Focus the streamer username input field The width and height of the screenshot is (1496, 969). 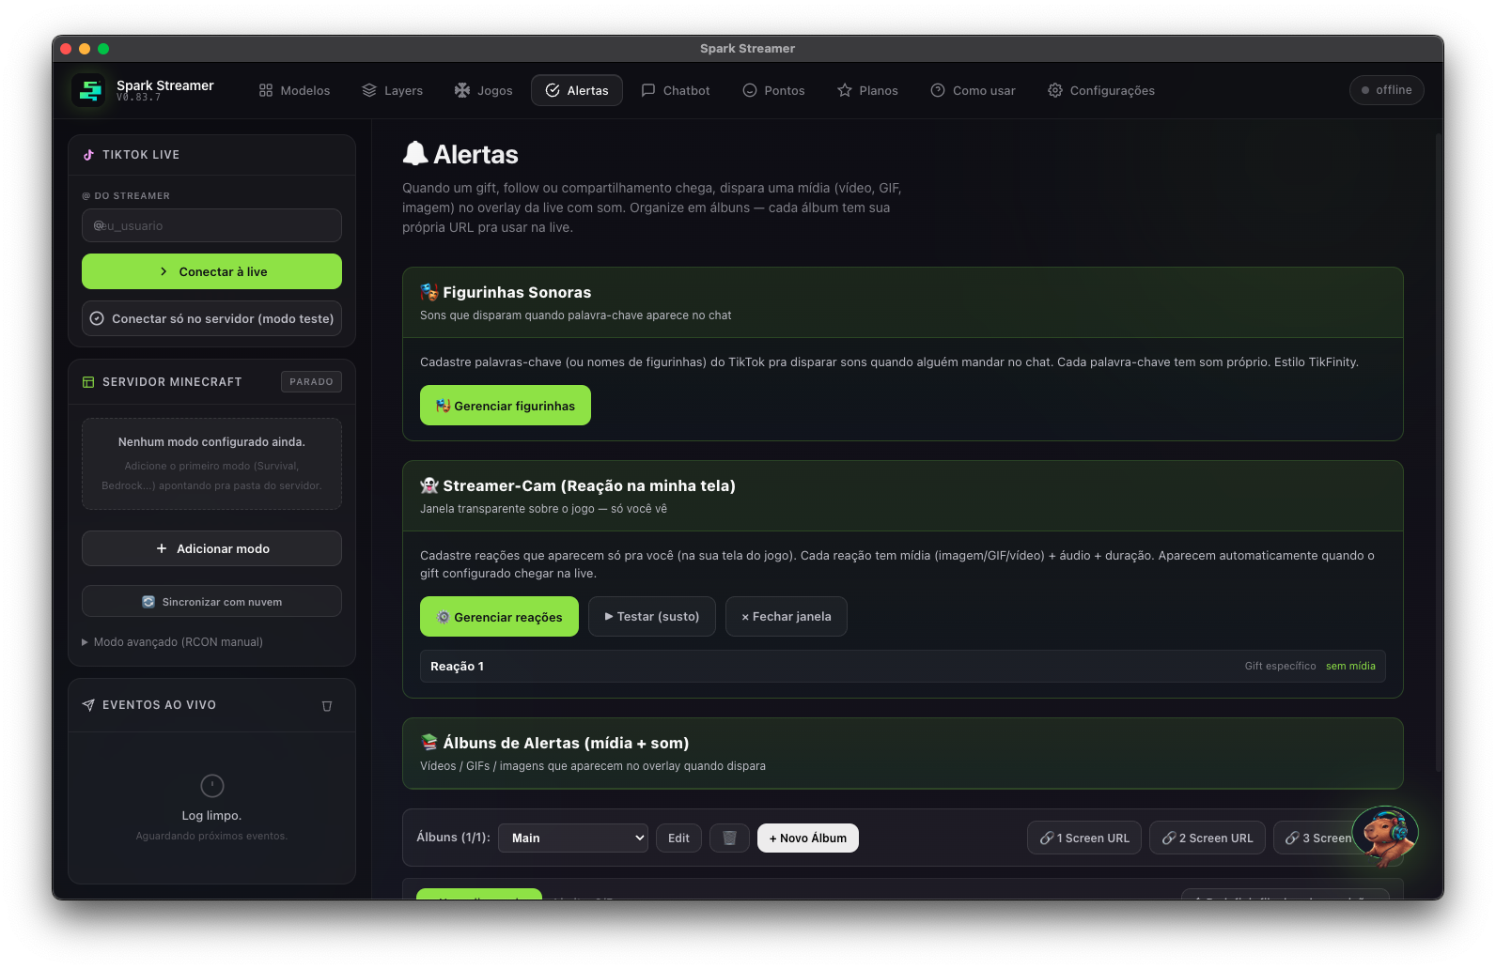point(211,225)
